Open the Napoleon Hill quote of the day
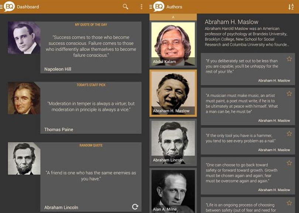299x213 pixels. tap(91, 48)
